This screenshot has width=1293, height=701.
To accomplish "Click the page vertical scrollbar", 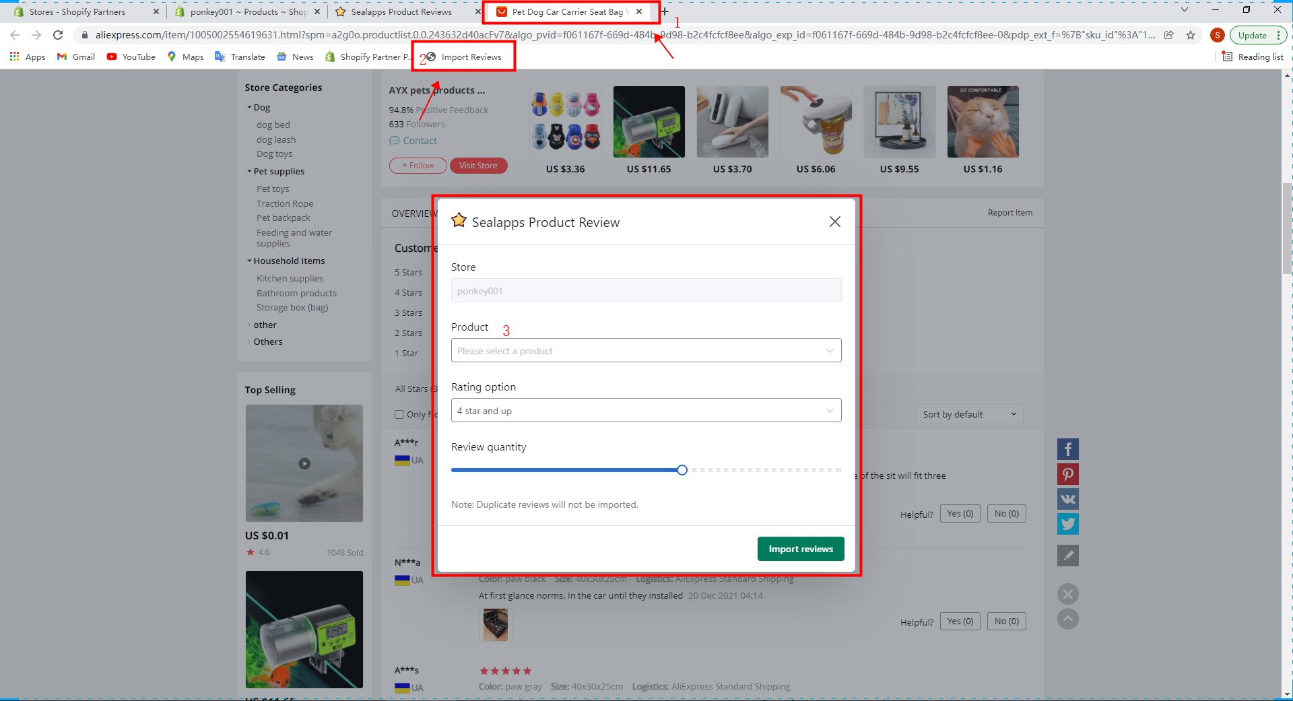I will click(x=1287, y=229).
